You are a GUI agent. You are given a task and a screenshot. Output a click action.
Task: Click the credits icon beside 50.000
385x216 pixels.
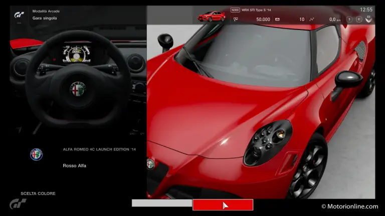236,19
